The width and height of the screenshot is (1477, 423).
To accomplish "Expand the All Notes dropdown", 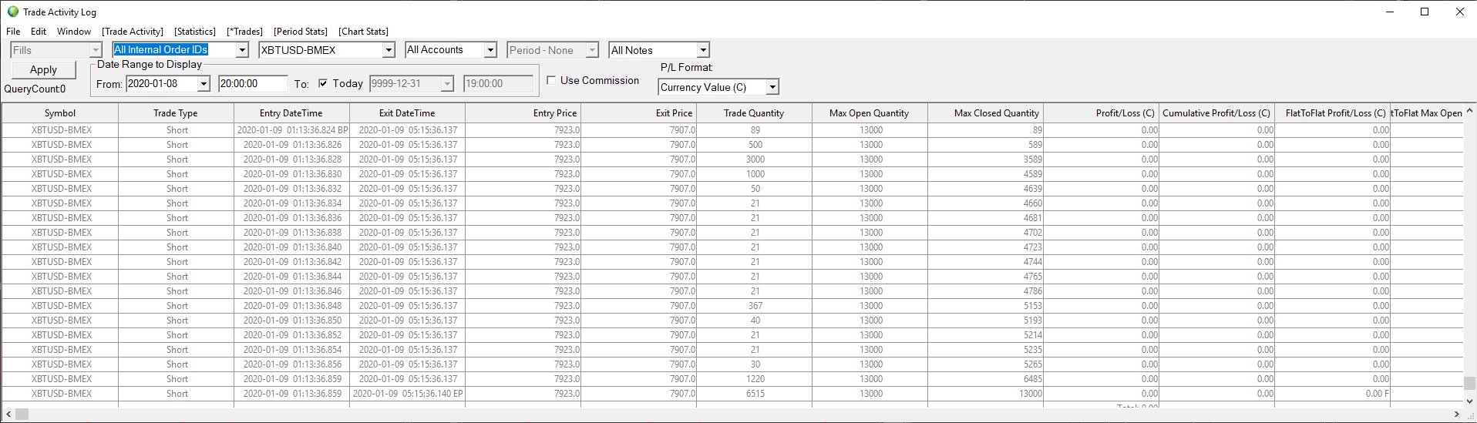I will (x=703, y=50).
